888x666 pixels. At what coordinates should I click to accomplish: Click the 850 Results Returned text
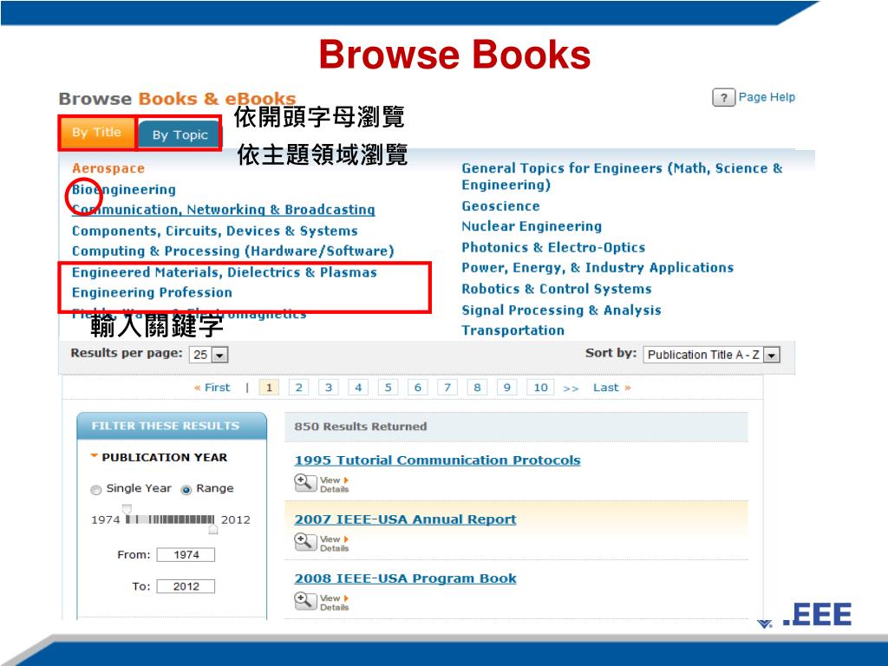pos(360,427)
